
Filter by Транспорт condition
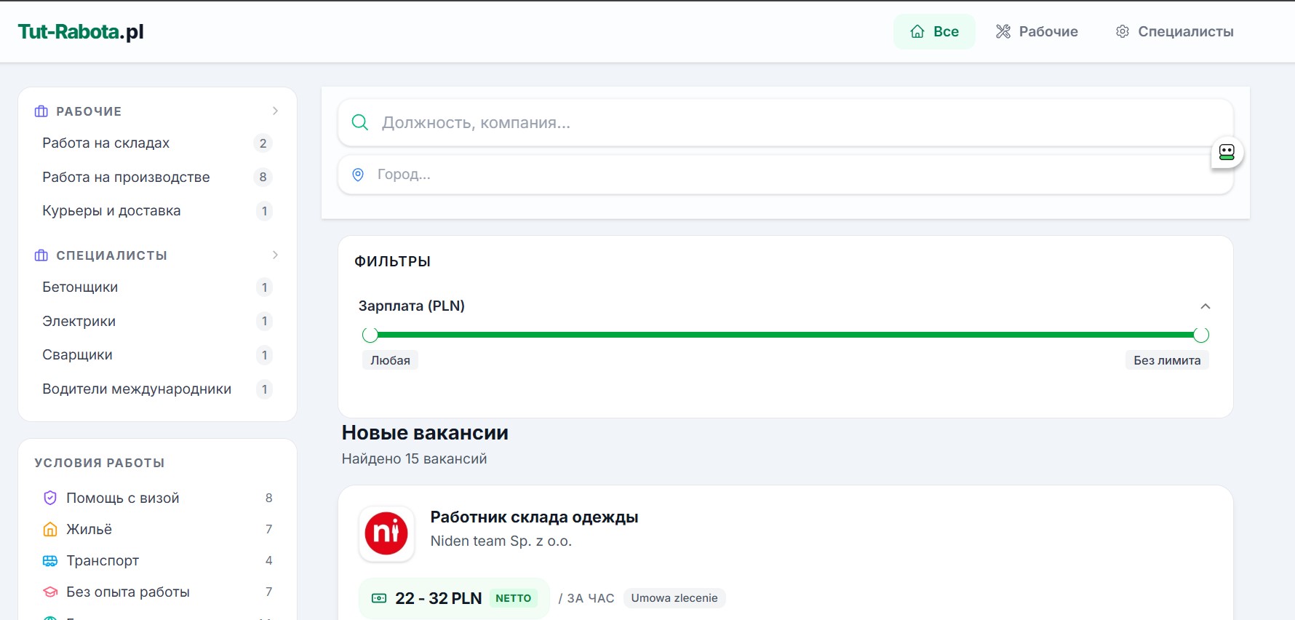(157, 560)
